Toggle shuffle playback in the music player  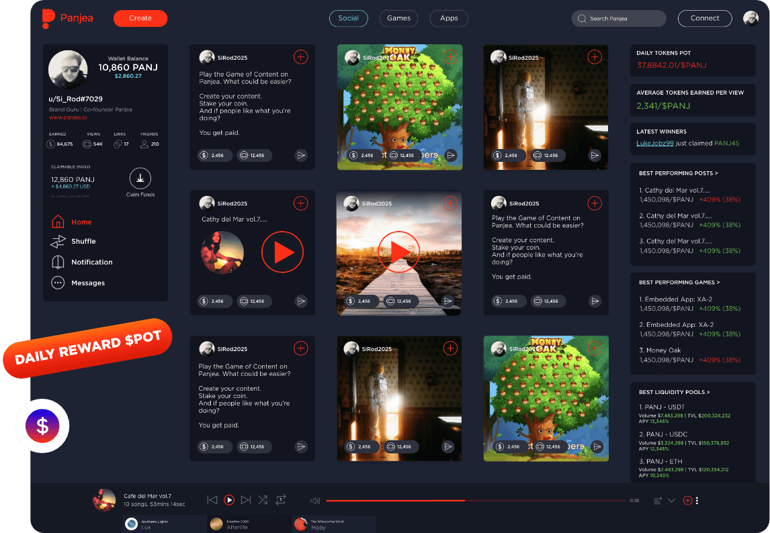point(263,499)
